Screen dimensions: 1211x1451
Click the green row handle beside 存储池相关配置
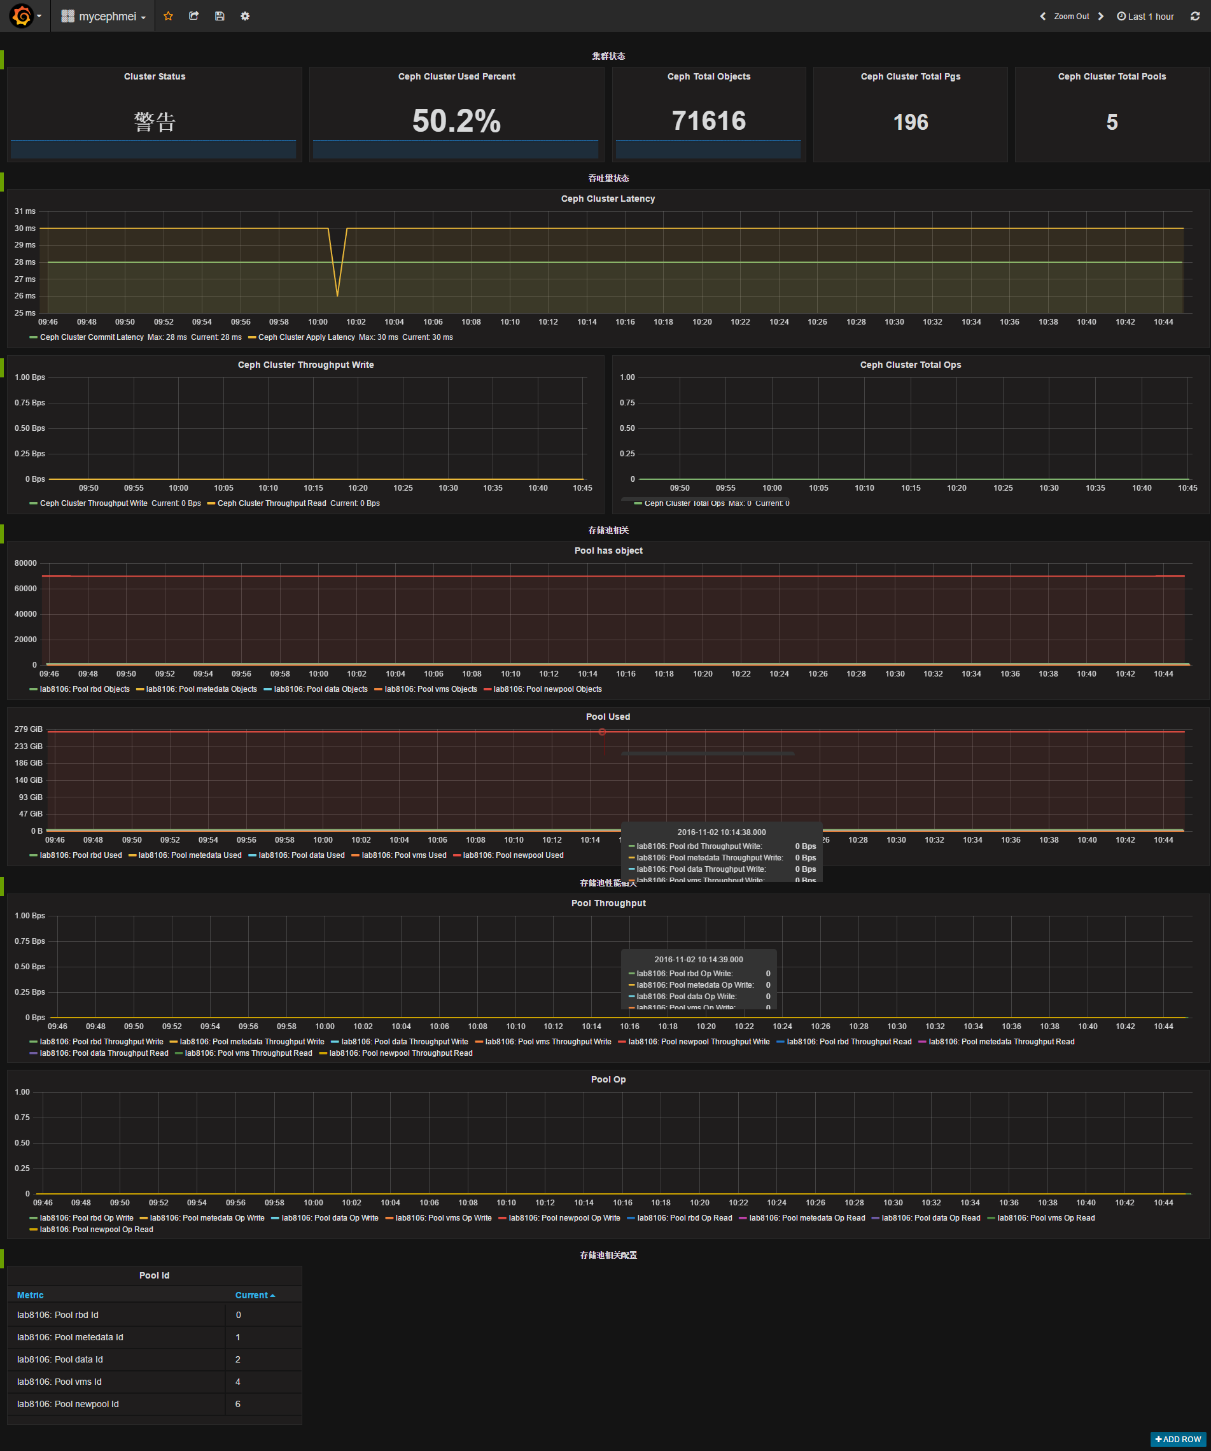[x=2, y=1258]
